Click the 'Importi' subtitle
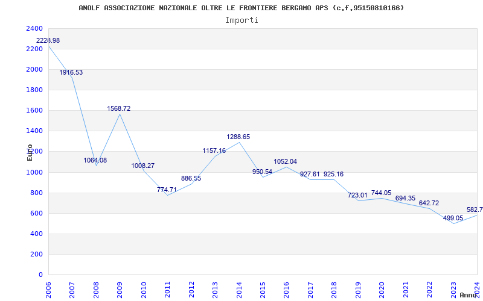483x301 pixels. coord(241,20)
